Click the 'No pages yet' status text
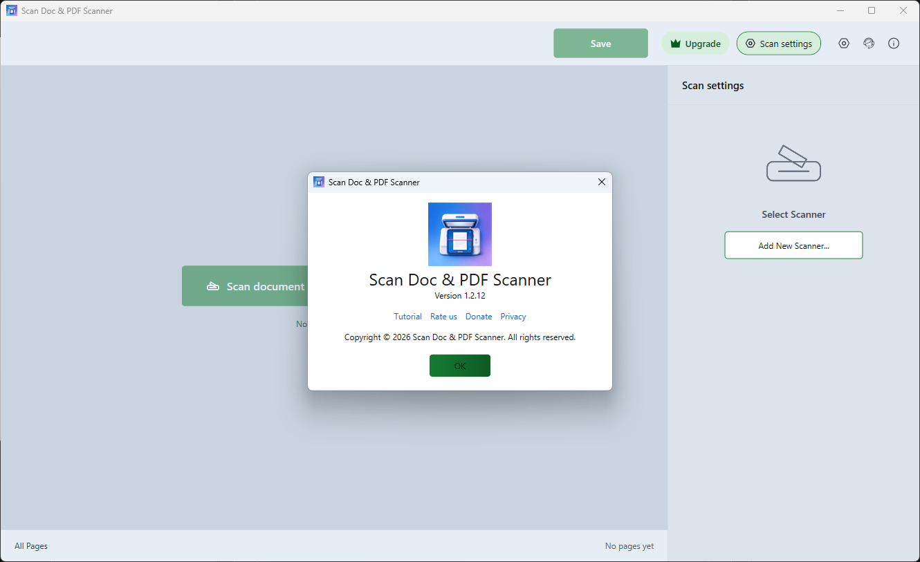920x562 pixels. pyautogui.click(x=629, y=546)
